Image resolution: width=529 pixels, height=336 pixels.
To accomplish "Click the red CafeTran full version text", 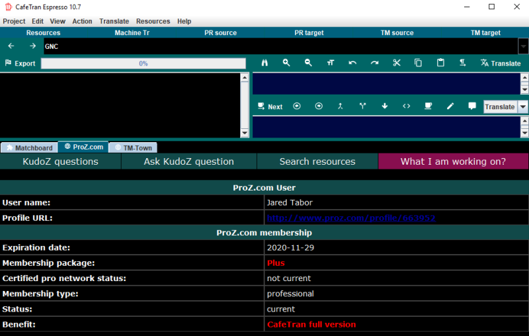I will coord(311,325).
